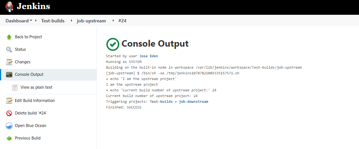Click the View as plain text document icon
The height and width of the screenshot is (149, 359).
click(15, 88)
